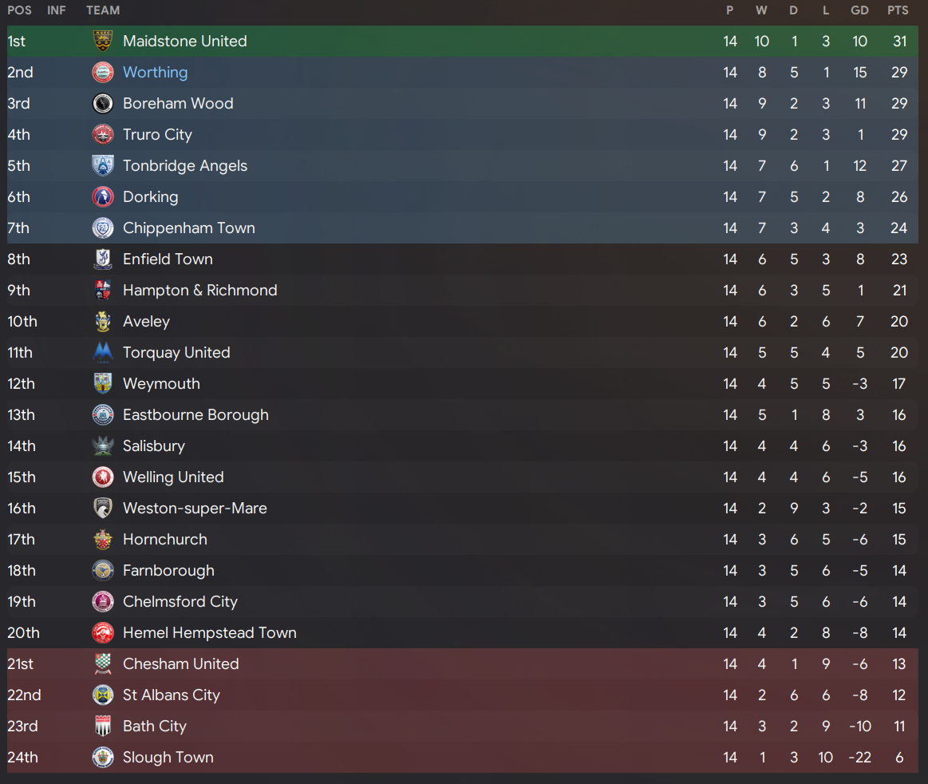The width and height of the screenshot is (928, 784).
Task: Click the POS column header
Action: (19, 10)
